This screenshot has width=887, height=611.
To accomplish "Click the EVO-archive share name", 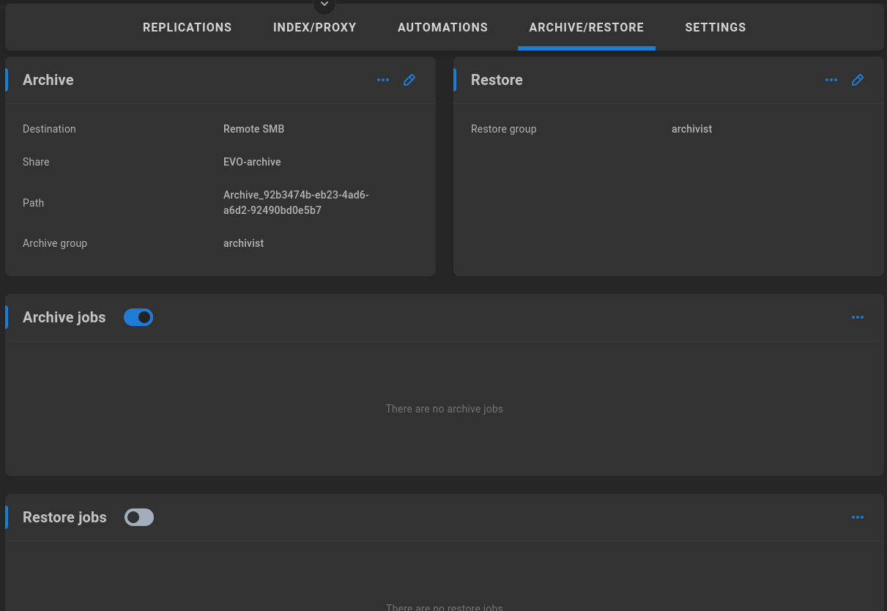I will coord(252,162).
